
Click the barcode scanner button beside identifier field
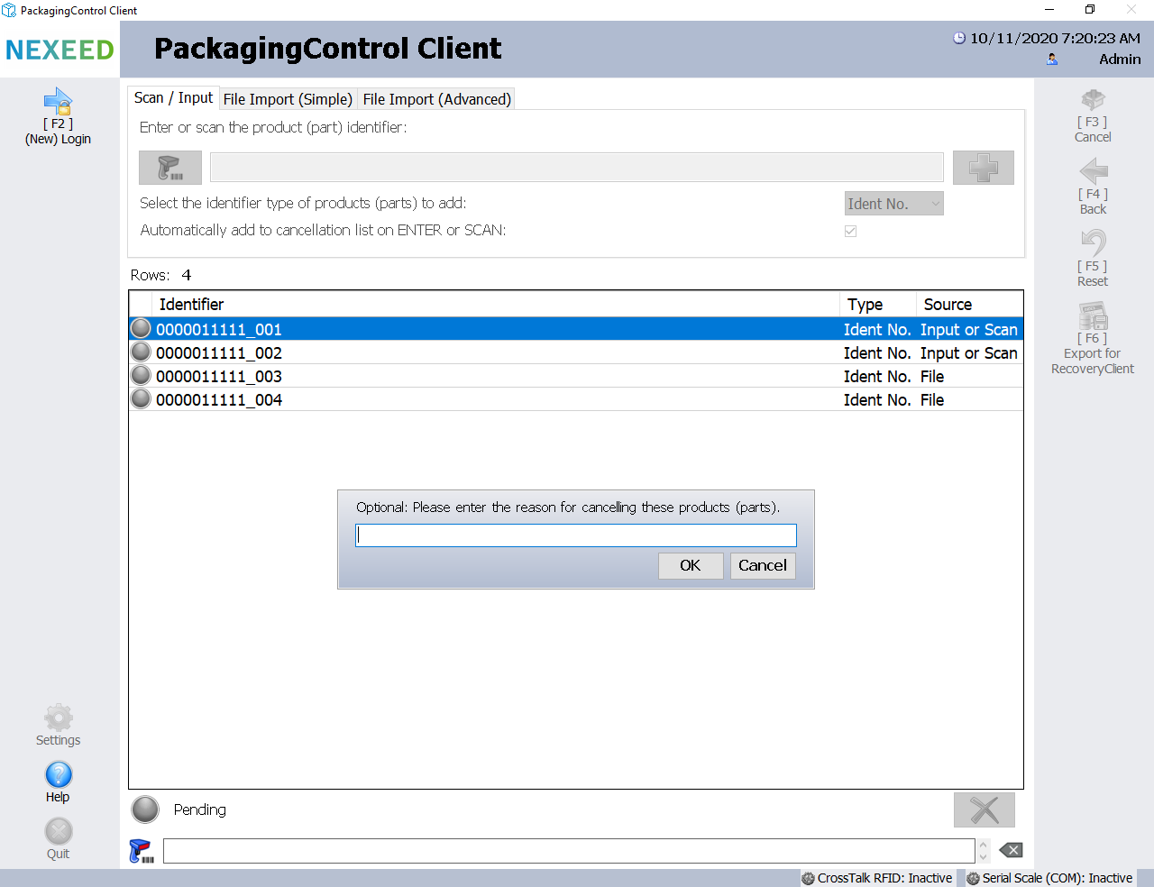[x=169, y=168]
